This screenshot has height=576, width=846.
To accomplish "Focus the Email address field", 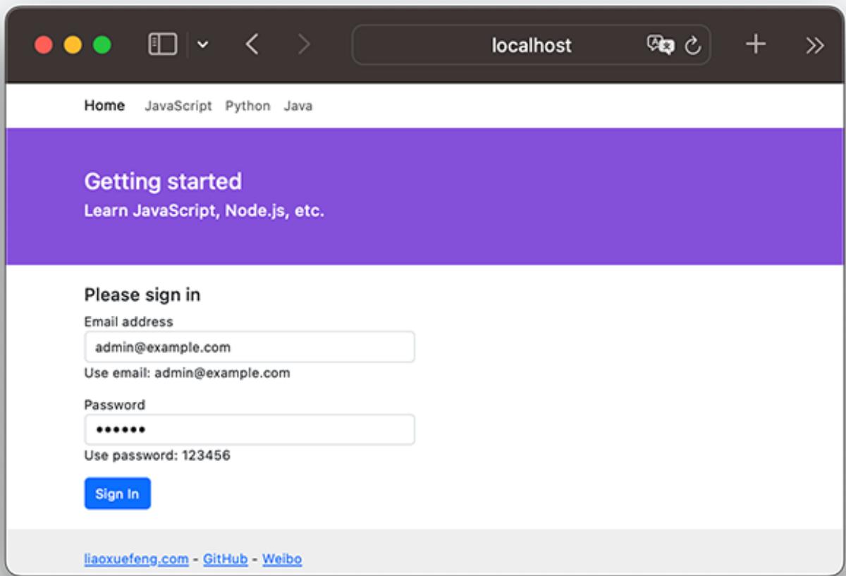I will tap(249, 347).
